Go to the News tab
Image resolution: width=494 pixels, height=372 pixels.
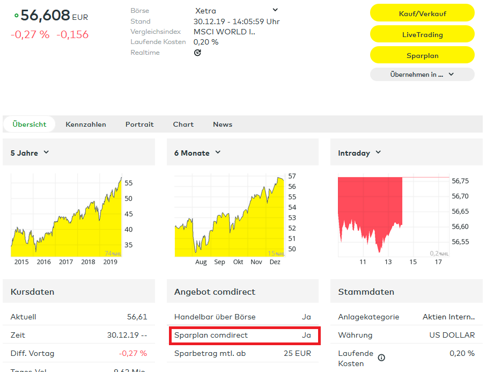pos(223,124)
